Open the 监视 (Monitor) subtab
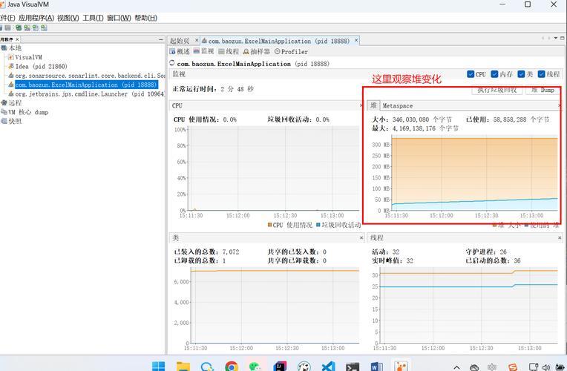Viewport: 567px width, 371px height. coord(203,51)
